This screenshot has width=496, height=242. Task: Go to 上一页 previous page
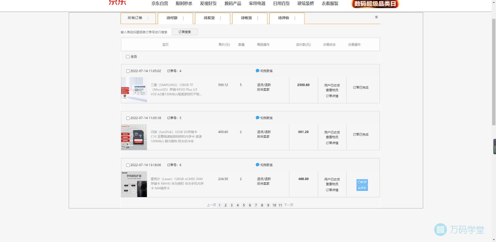pos(211,205)
